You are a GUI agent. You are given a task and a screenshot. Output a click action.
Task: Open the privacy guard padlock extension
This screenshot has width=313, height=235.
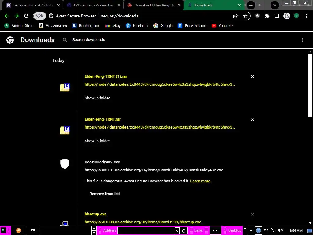257,16
